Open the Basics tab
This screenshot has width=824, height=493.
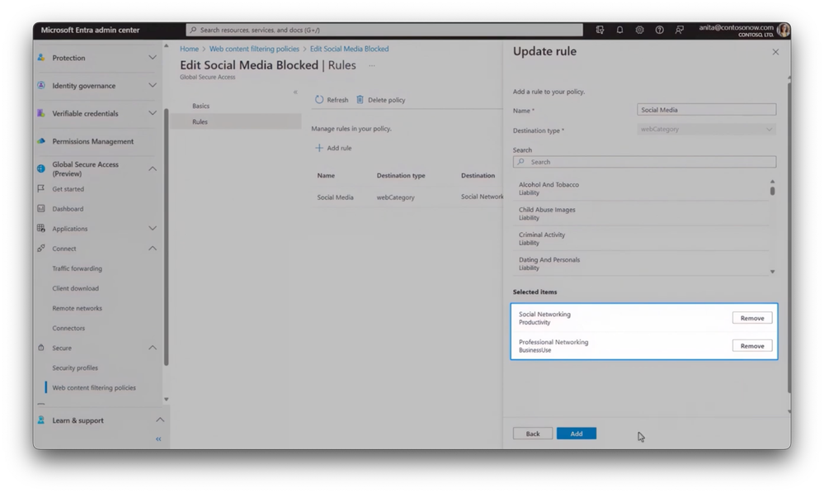click(200, 106)
